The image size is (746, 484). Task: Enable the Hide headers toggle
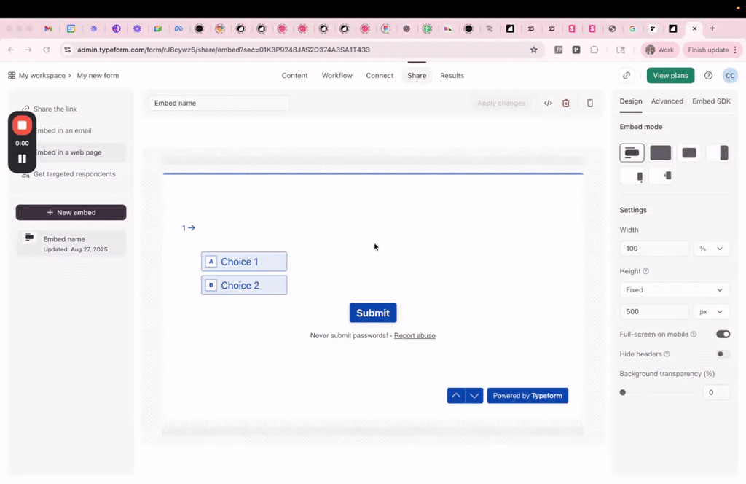tap(723, 354)
